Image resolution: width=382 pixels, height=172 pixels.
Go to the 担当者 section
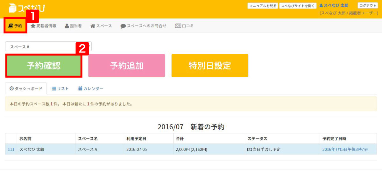pos(73,26)
